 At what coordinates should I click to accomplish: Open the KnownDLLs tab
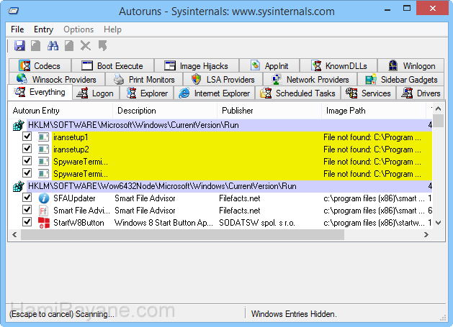(x=338, y=65)
